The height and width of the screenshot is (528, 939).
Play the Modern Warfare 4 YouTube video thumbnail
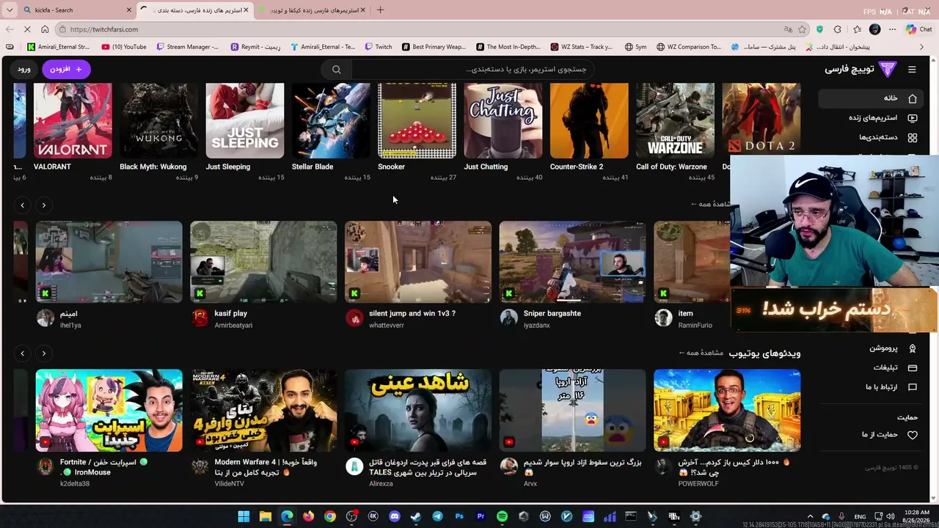pyautogui.click(x=263, y=410)
